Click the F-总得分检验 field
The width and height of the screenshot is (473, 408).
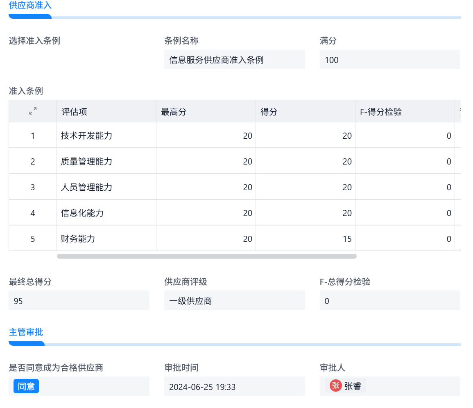tap(389, 301)
